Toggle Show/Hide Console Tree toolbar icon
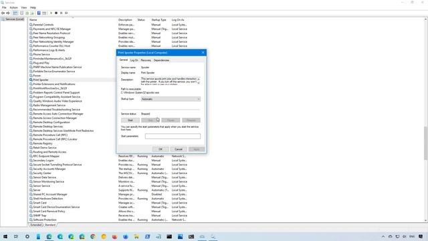428x241 pixels. point(15,13)
